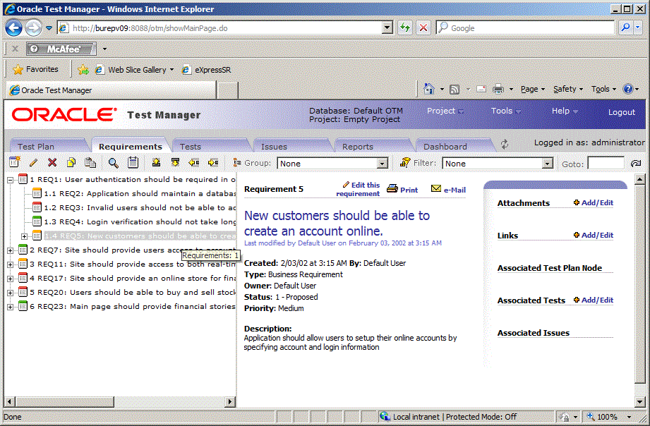The width and height of the screenshot is (650, 426).
Task: Click the Move Up arrow toolbar icon
Action: 156,162
